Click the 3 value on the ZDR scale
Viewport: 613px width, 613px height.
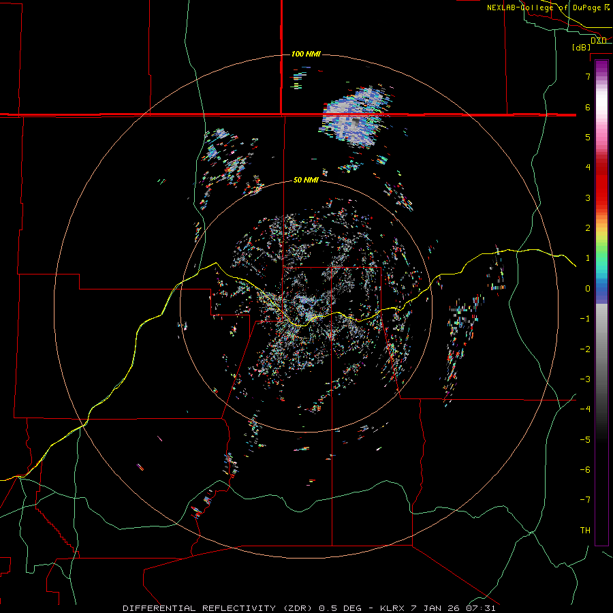click(588, 198)
